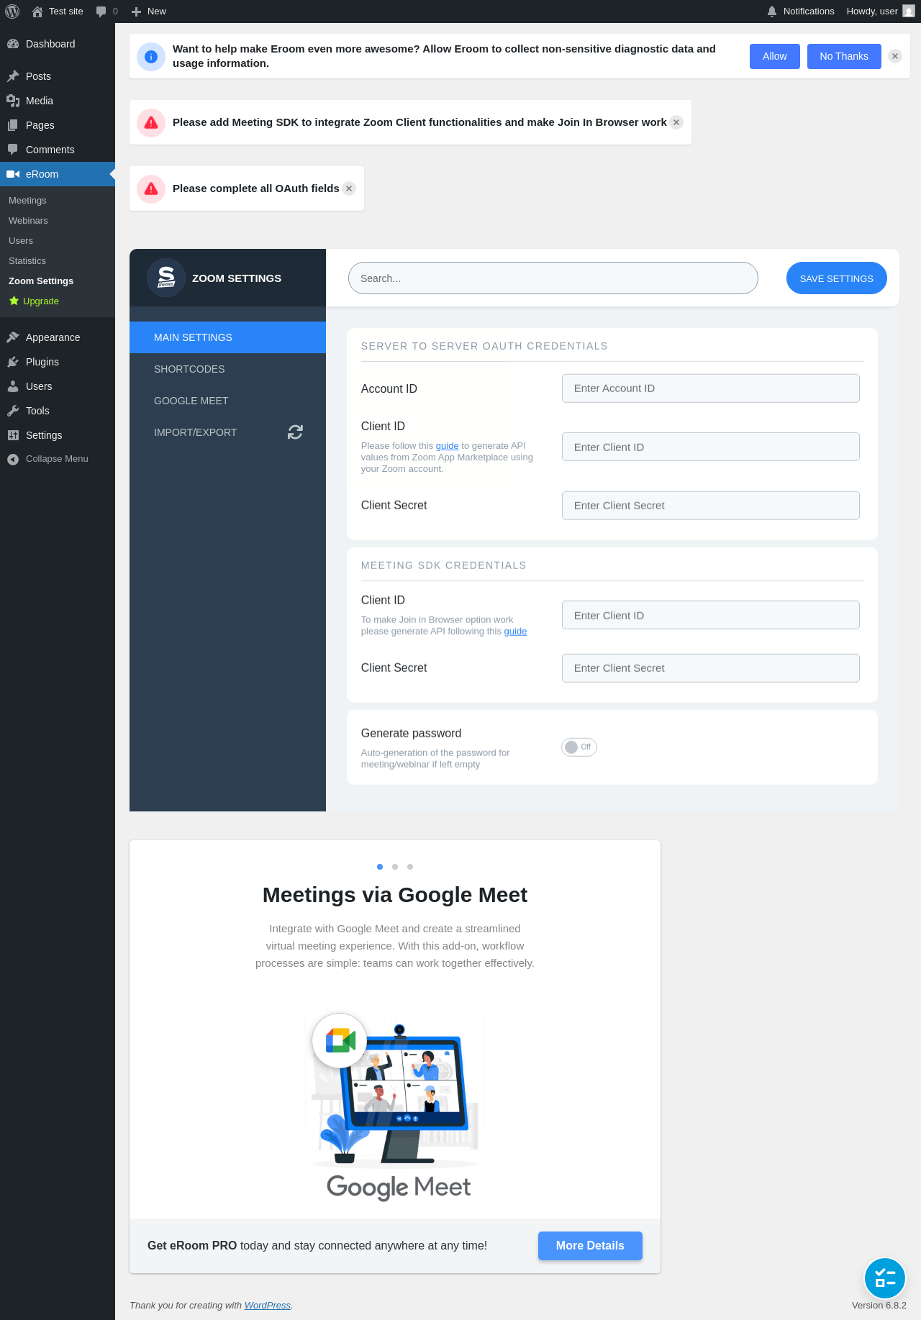
Task: Click the blue info icon
Action: pos(151,56)
